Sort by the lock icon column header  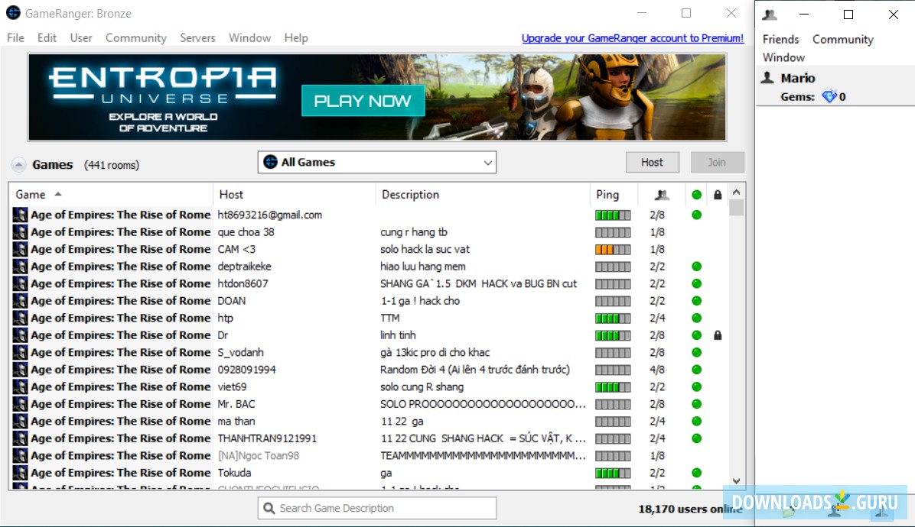pos(718,195)
